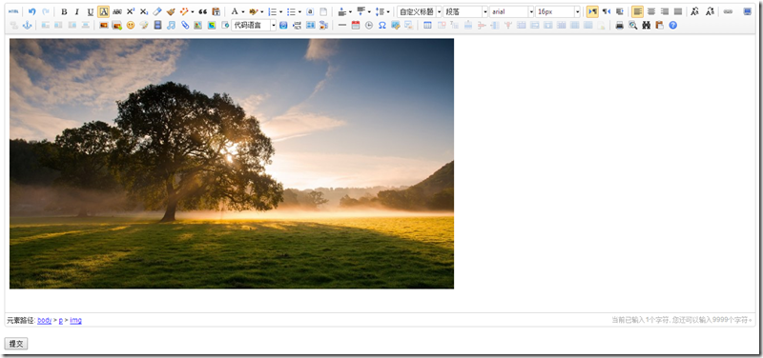The height and width of the screenshot is (358, 763).
Task: Toggle the highlighted font border button
Action: click(x=103, y=11)
